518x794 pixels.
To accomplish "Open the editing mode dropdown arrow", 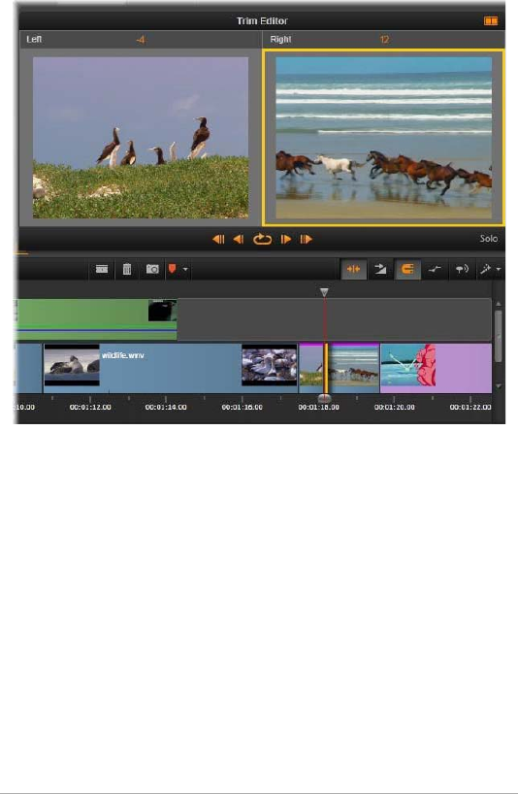I will [x=499, y=269].
